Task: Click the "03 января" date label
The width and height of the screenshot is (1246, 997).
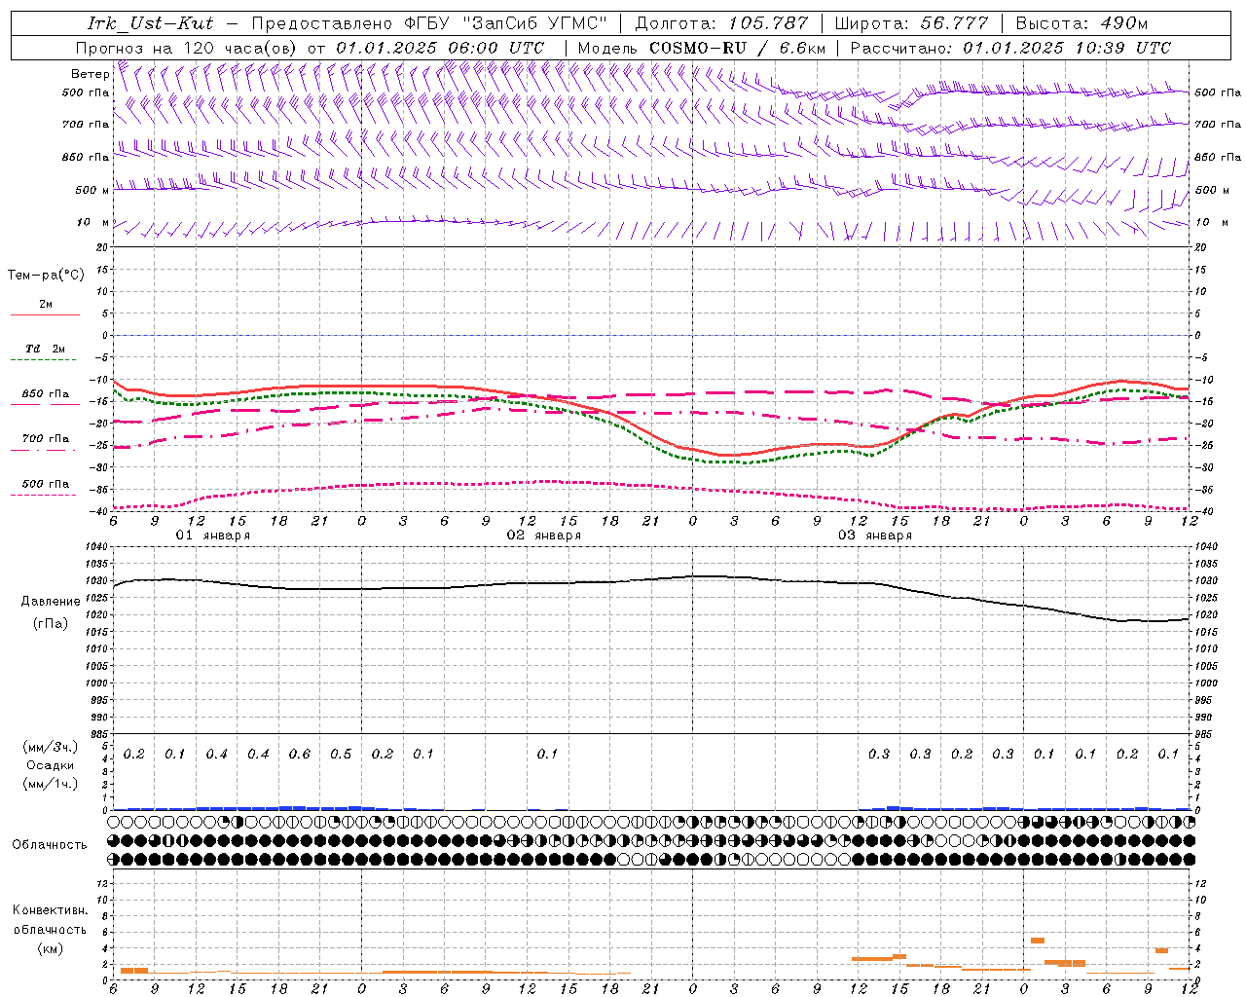Action: [874, 535]
